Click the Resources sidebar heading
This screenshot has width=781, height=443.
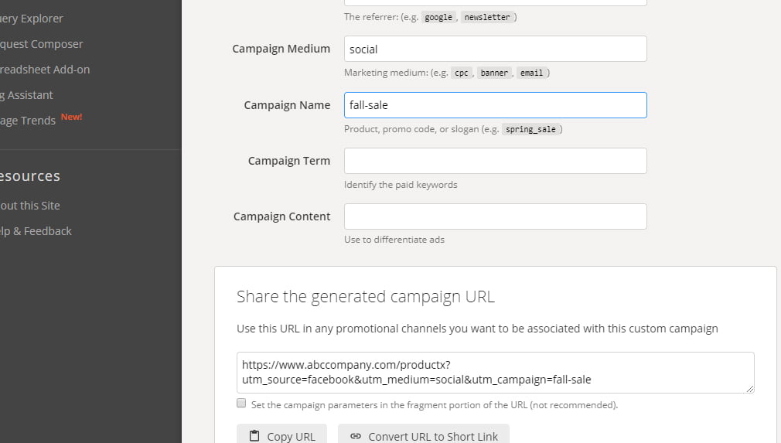point(30,176)
